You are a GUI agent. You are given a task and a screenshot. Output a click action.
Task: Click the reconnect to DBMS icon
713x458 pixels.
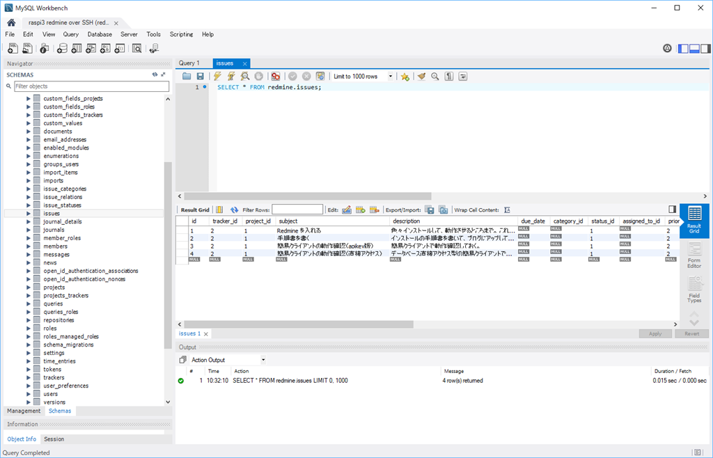153,49
